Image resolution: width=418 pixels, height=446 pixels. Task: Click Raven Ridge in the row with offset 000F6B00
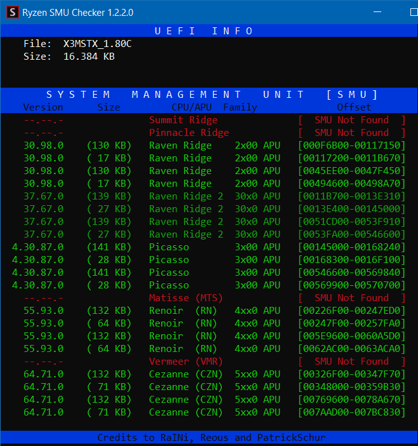click(x=180, y=145)
